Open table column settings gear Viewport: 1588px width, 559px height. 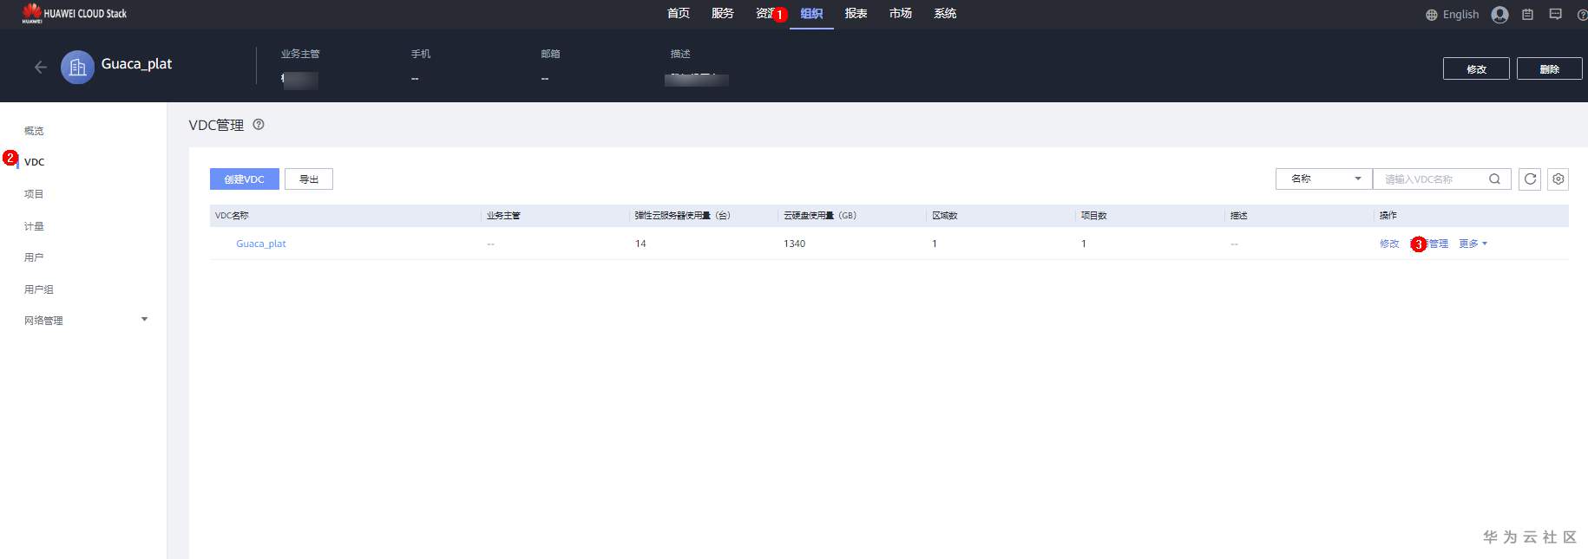tap(1558, 179)
